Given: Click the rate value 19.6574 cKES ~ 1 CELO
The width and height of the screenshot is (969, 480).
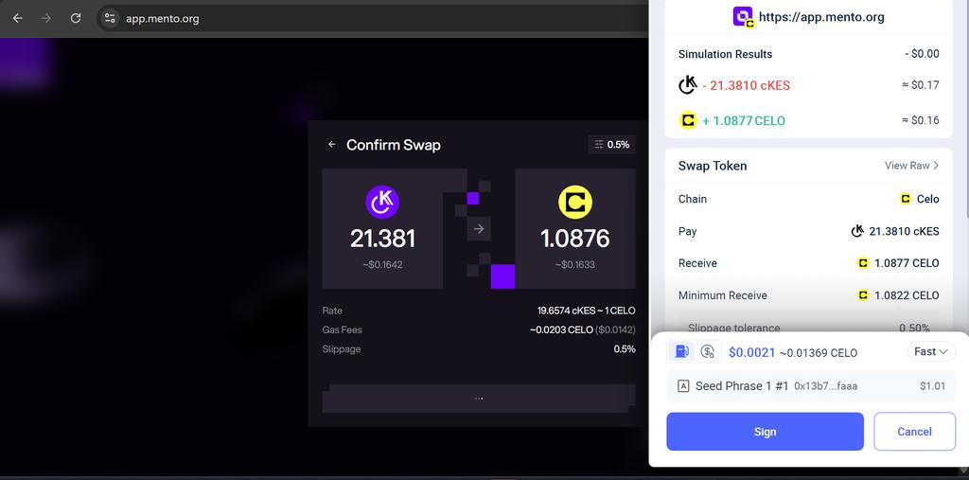Looking at the screenshot, I should pyautogui.click(x=586, y=311).
